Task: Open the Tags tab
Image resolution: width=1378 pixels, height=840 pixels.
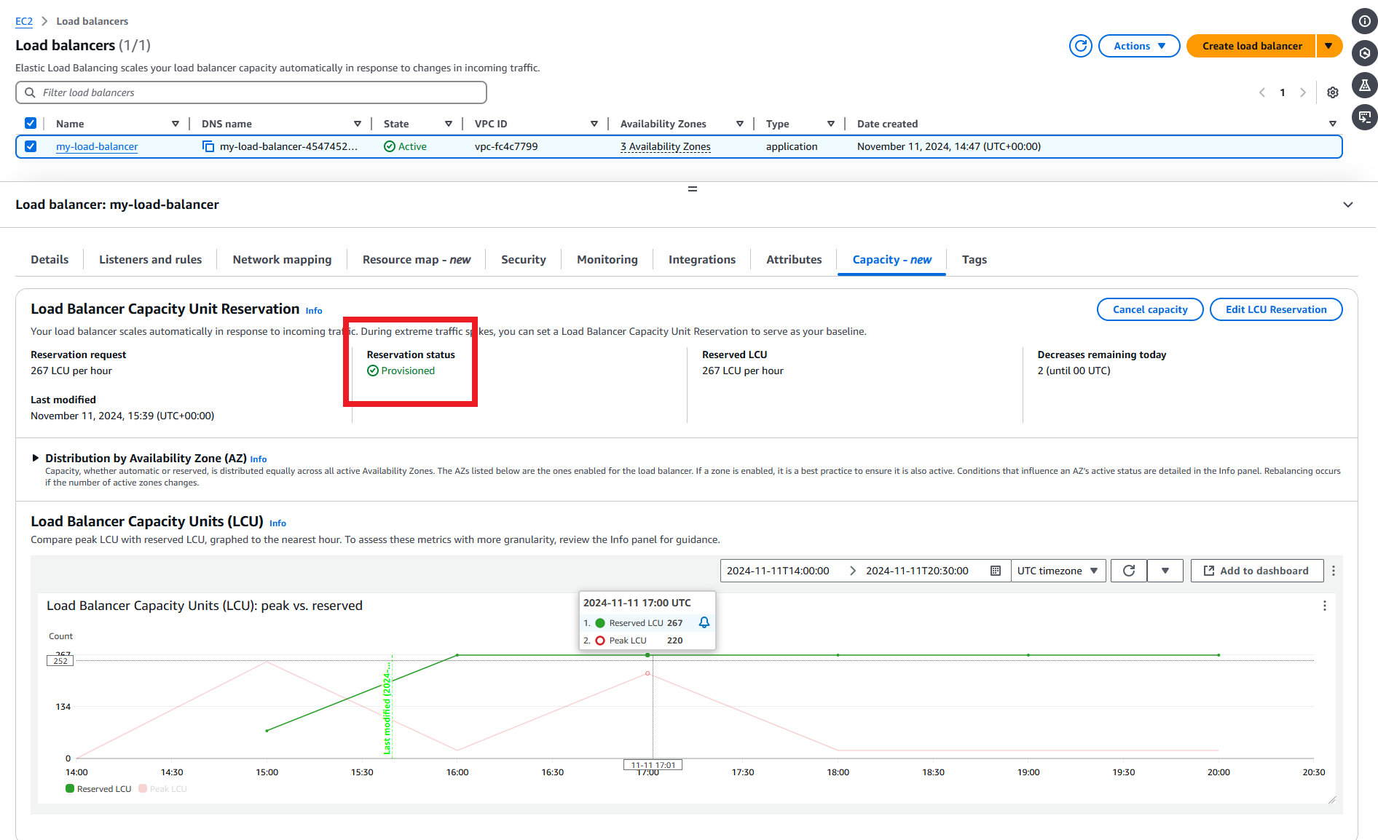Action: (975, 260)
